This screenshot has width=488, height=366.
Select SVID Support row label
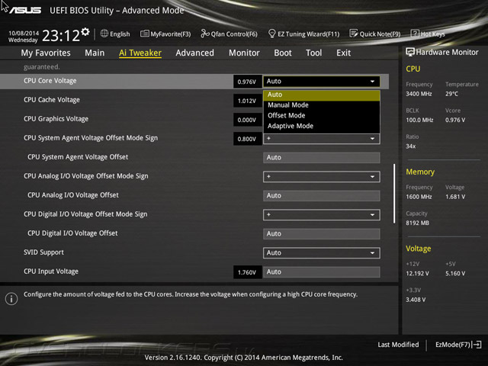[43, 252]
